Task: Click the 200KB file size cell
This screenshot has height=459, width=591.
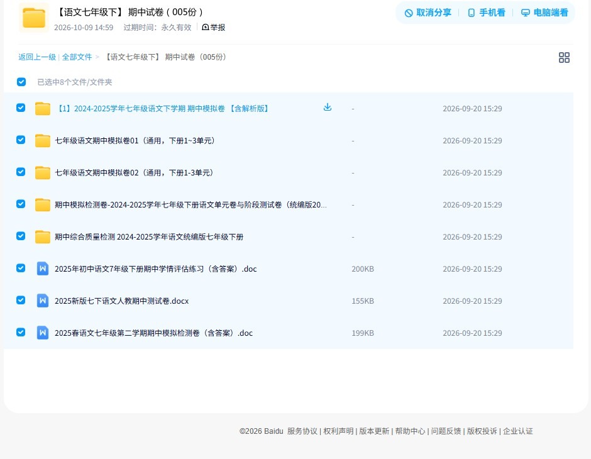Action: click(363, 268)
